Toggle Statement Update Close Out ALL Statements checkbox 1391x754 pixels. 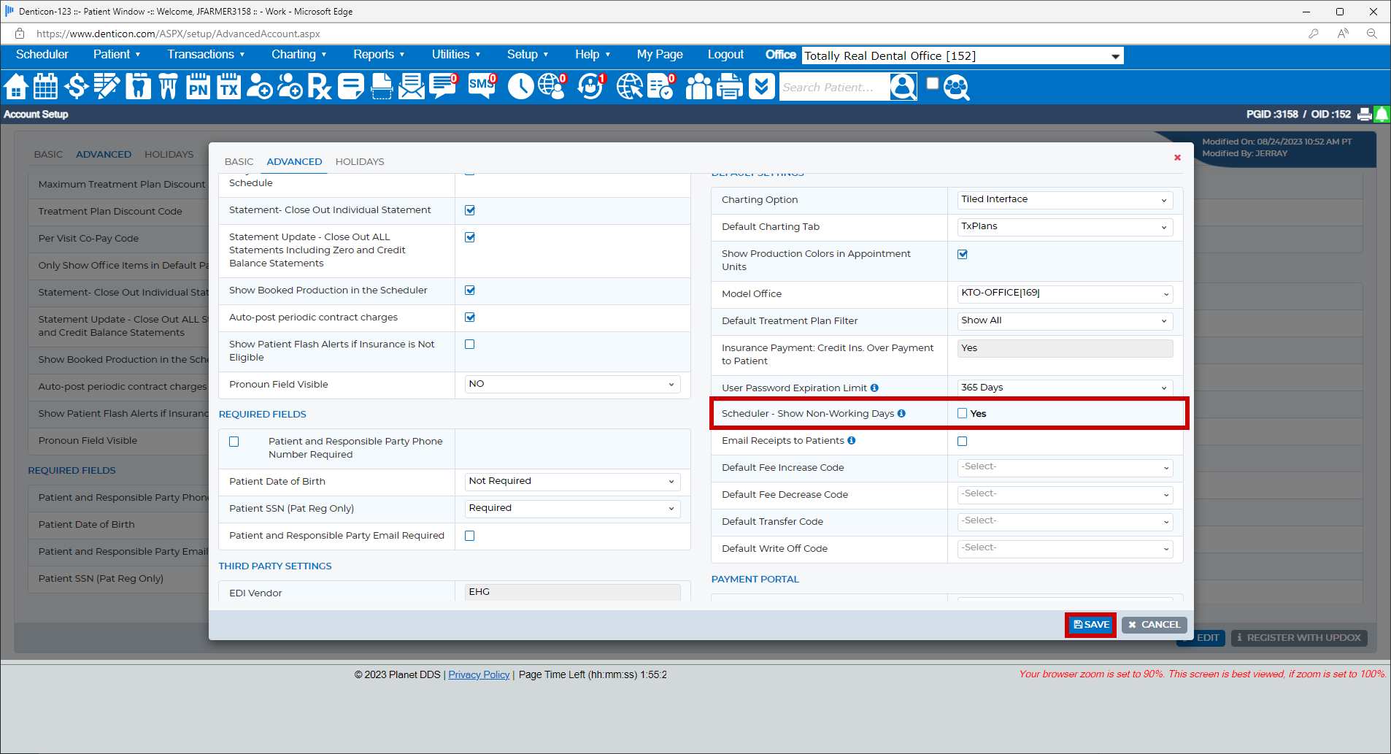click(470, 237)
